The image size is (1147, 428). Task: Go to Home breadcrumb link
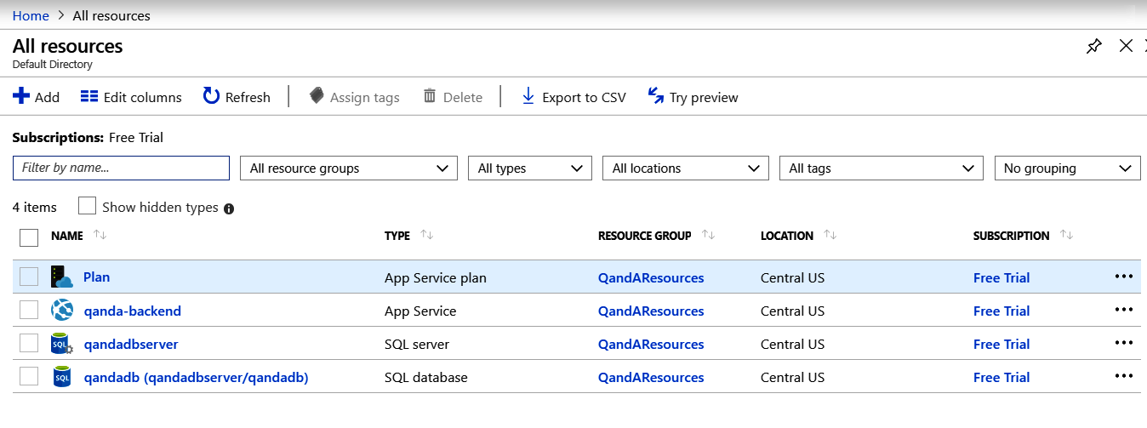pos(31,15)
